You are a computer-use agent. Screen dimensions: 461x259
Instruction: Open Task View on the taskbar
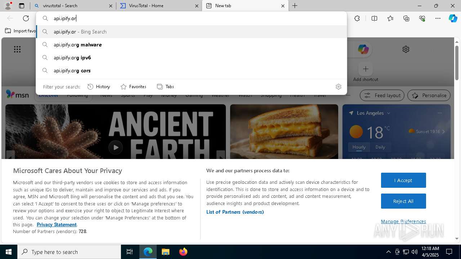[130, 252]
